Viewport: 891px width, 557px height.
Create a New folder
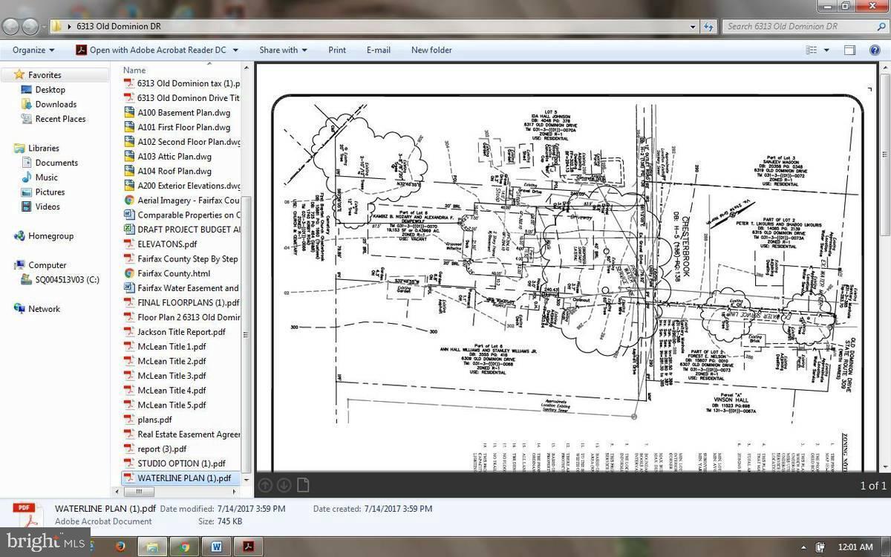point(431,50)
